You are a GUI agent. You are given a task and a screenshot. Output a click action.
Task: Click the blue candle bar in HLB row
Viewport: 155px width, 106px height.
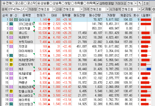(149, 69)
